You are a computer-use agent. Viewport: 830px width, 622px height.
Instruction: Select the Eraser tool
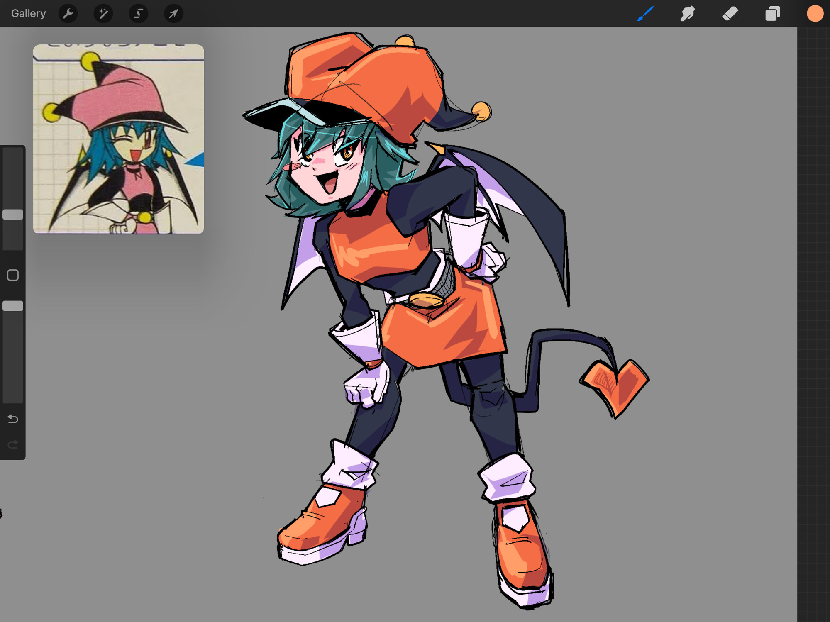coord(730,13)
